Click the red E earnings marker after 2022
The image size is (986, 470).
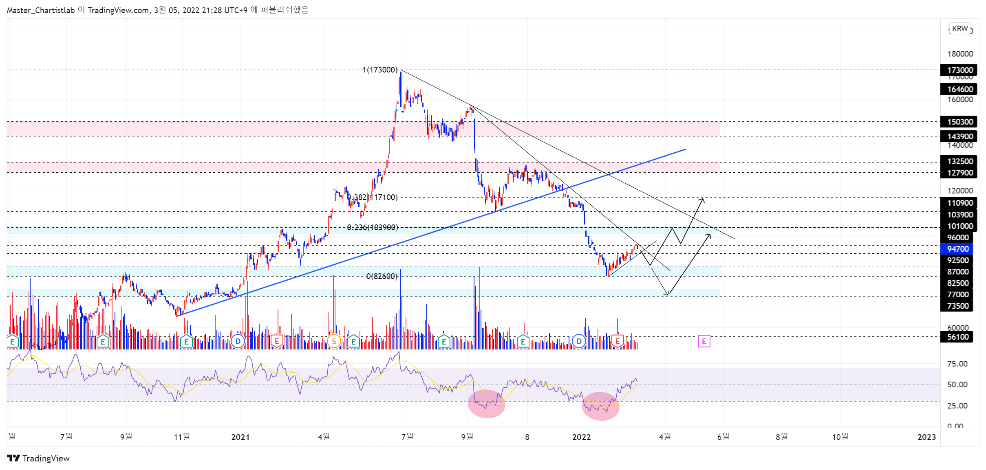618,341
